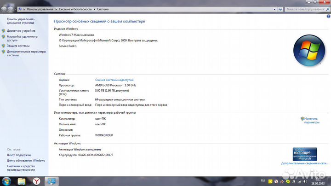Select the System window taskbar button

pyautogui.click(x=51, y=181)
